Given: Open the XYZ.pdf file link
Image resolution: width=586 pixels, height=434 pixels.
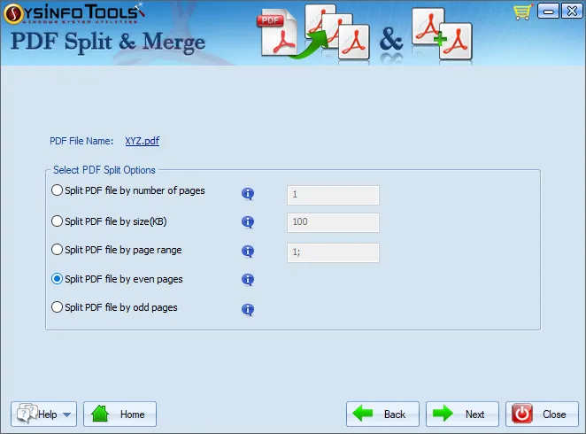Looking at the screenshot, I should (x=142, y=141).
